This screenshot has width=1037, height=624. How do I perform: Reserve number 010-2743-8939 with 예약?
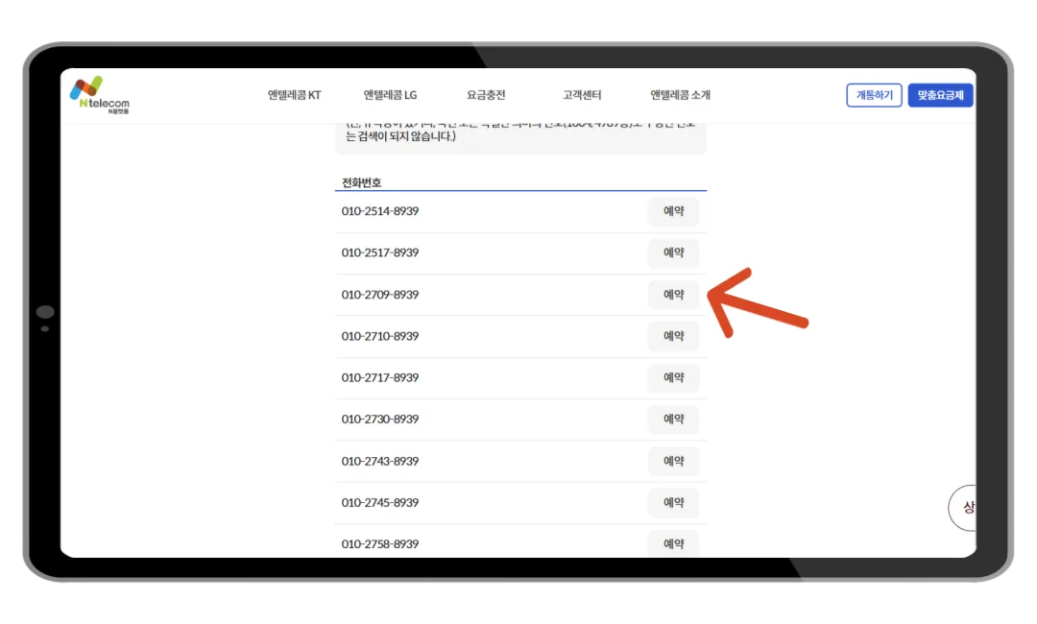673,462
